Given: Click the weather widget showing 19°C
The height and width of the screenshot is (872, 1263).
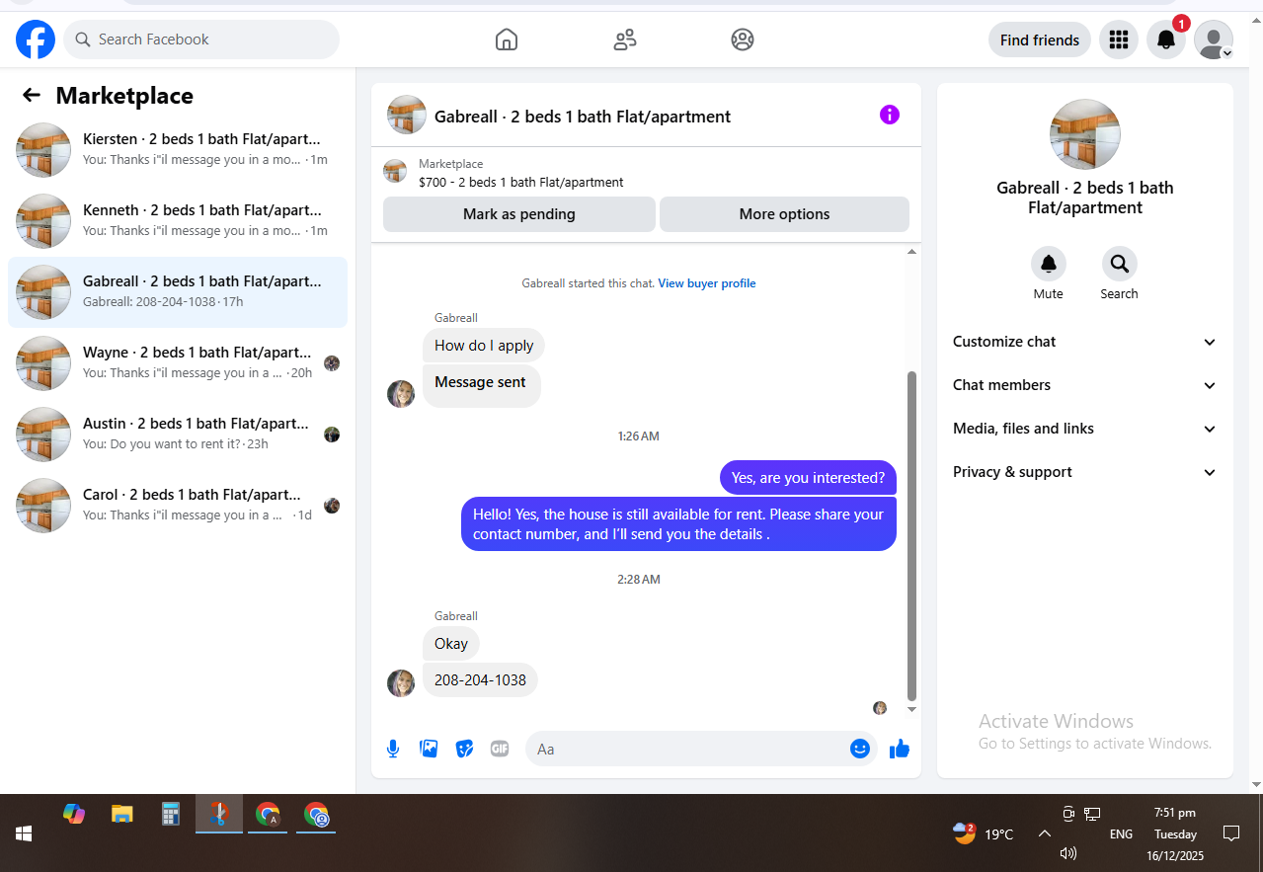Looking at the screenshot, I should (984, 833).
